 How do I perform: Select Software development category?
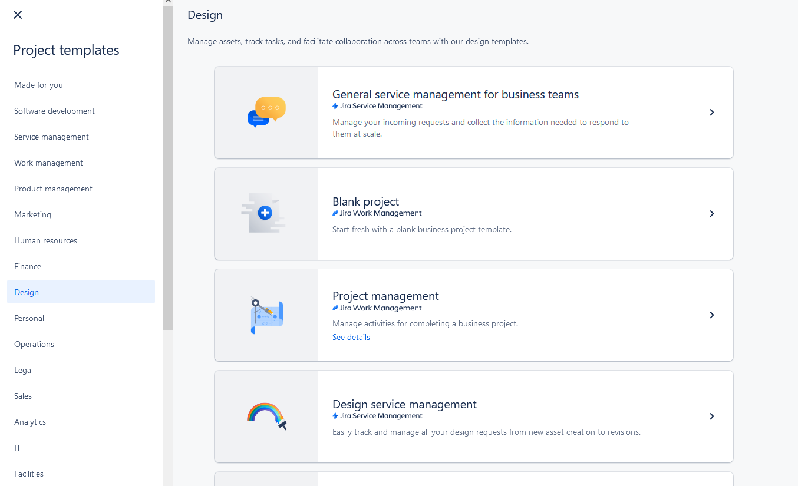(81, 111)
